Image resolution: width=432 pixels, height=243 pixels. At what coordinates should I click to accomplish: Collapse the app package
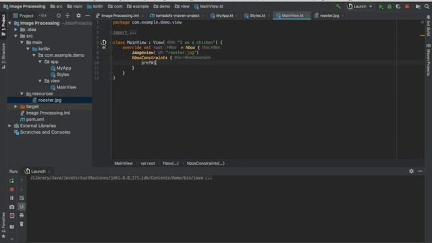[x=40, y=61]
